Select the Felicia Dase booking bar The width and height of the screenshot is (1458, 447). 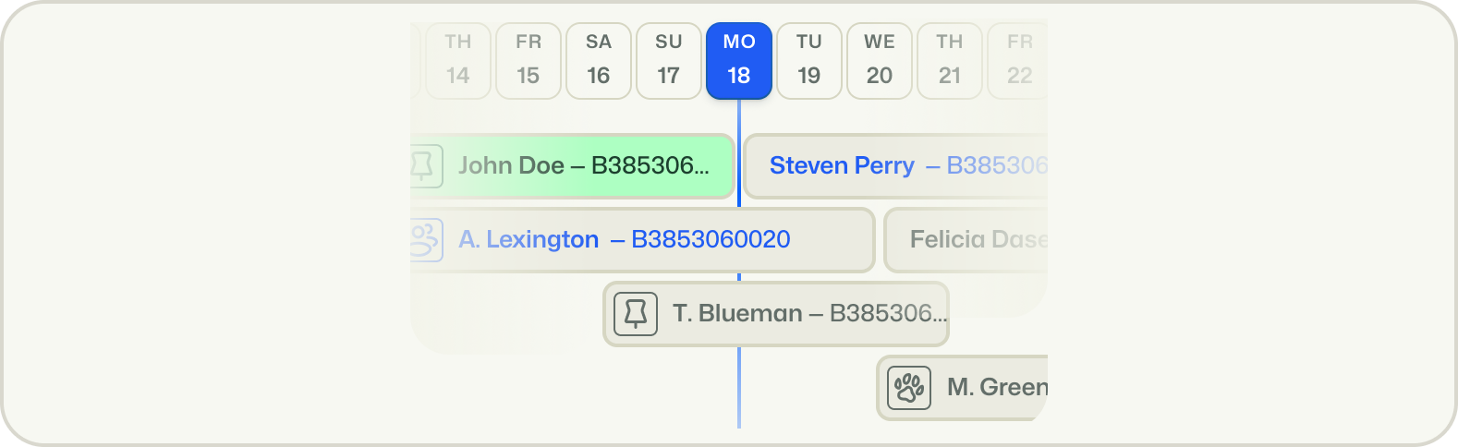coord(970,240)
